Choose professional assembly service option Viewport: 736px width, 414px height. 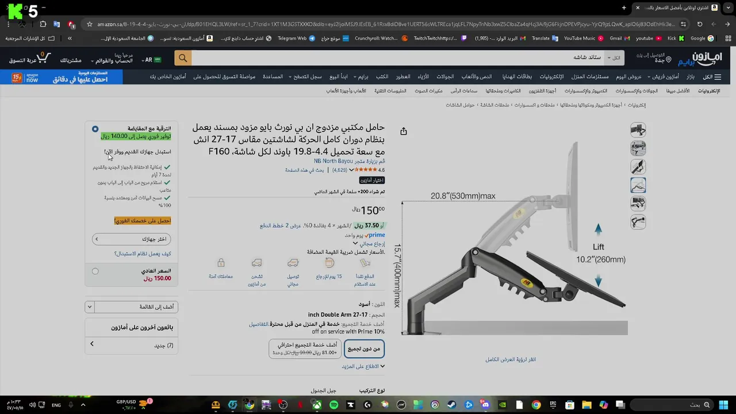click(x=305, y=348)
